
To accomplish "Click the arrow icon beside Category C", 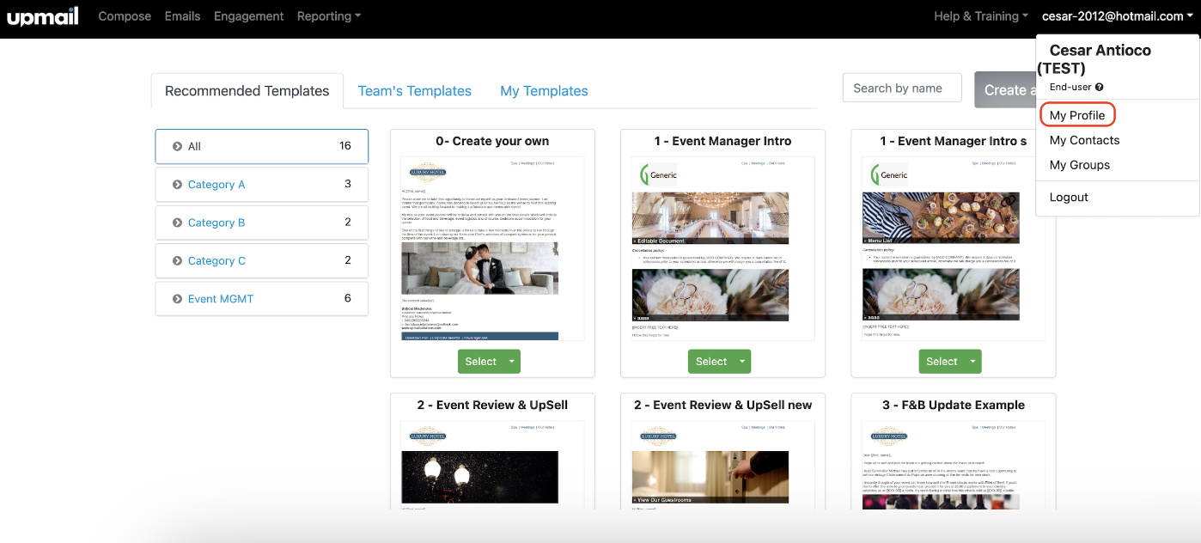I will click(x=177, y=261).
